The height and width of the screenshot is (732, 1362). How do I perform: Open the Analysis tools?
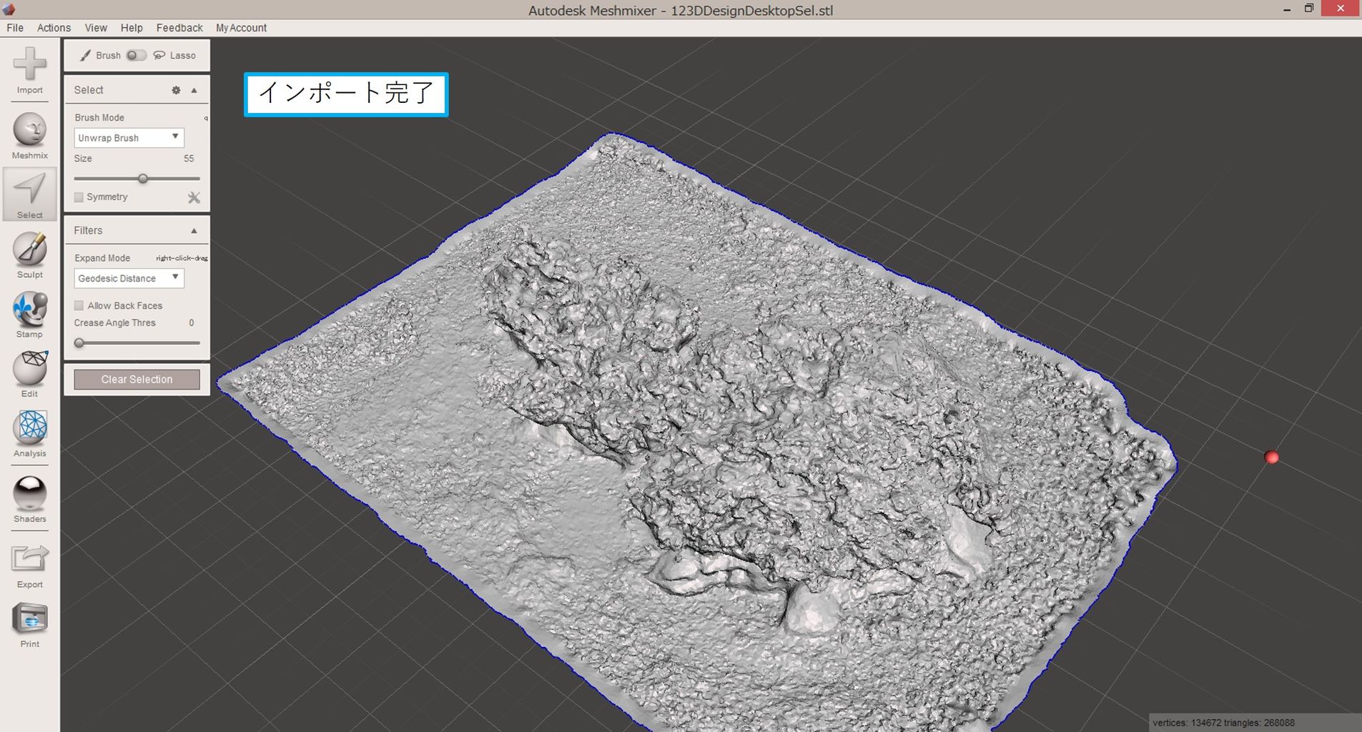(x=29, y=428)
